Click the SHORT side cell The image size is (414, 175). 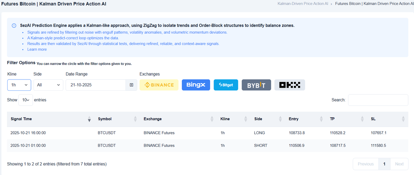[260, 145]
